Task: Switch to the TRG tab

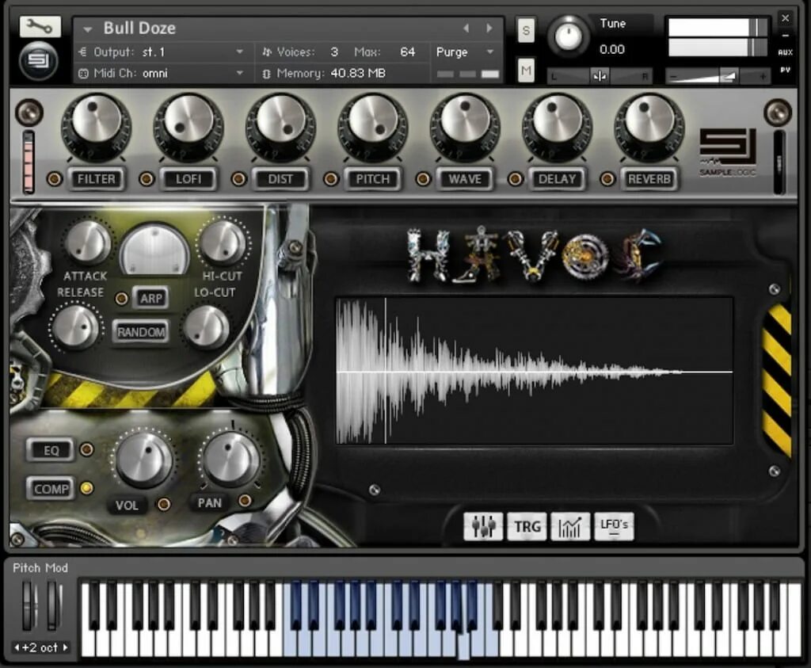Action: (x=527, y=525)
